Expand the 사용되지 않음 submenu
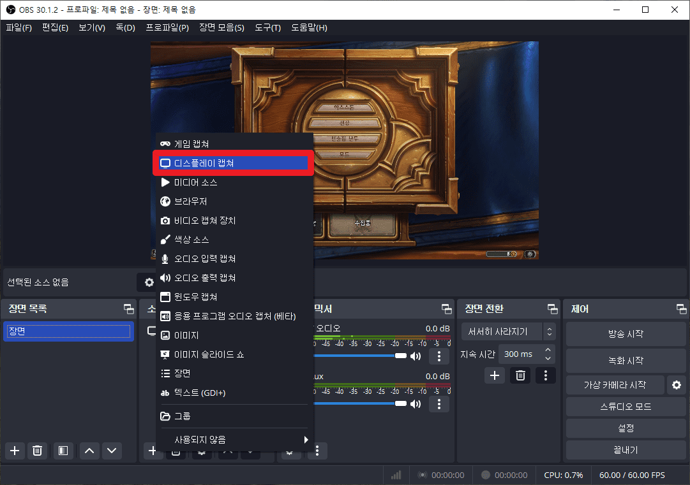The image size is (690, 485). click(x=234, y=440)
